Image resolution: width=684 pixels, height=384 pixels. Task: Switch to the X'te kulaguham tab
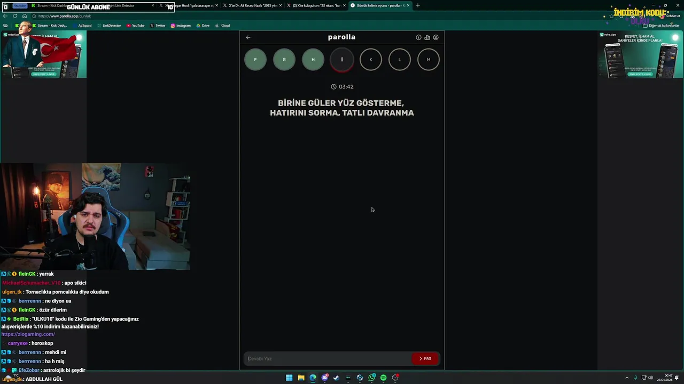(x=316, y=5)
